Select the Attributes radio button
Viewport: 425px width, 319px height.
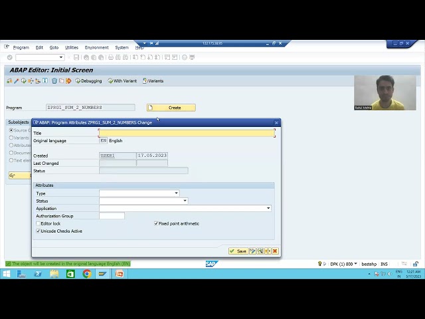click(x=11, y=145)
